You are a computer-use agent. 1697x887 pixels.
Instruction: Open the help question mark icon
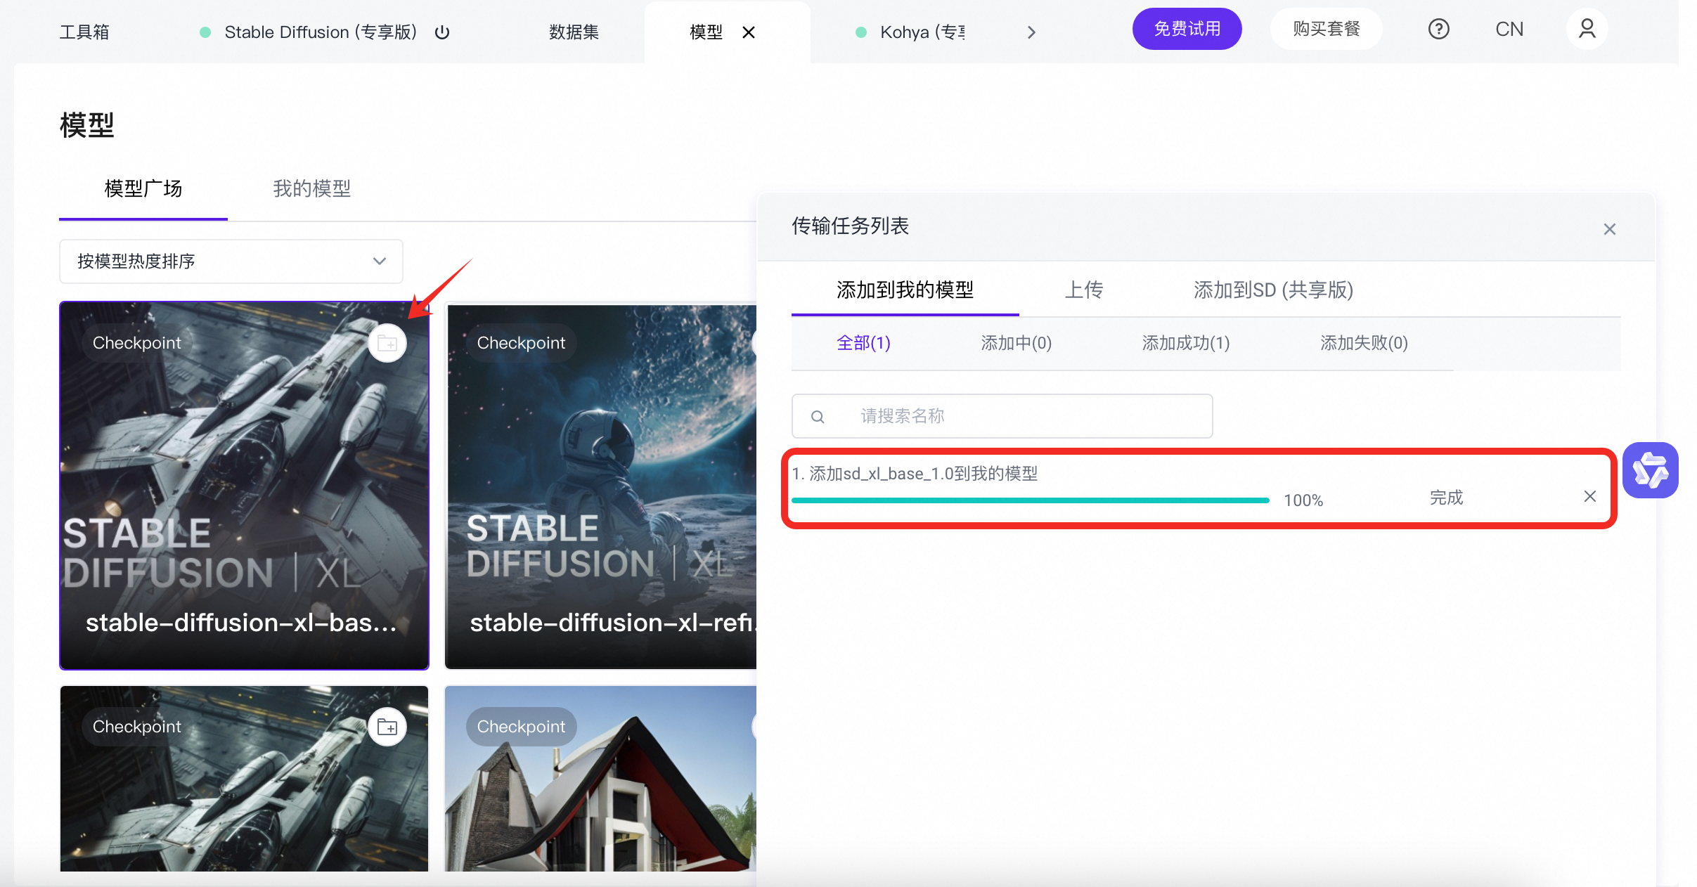tap(1438, 30)
